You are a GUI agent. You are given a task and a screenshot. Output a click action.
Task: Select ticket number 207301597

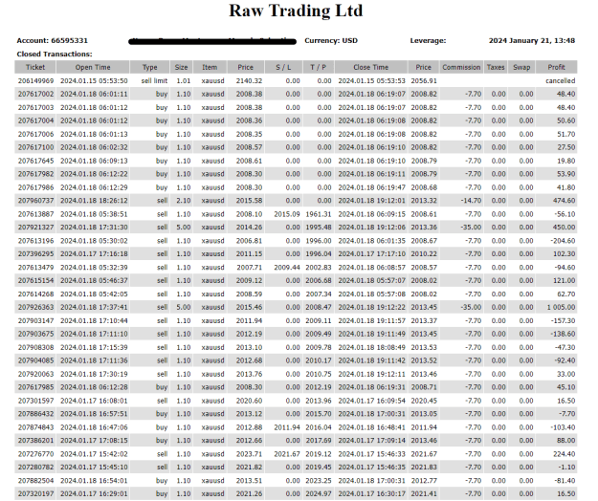35,401
